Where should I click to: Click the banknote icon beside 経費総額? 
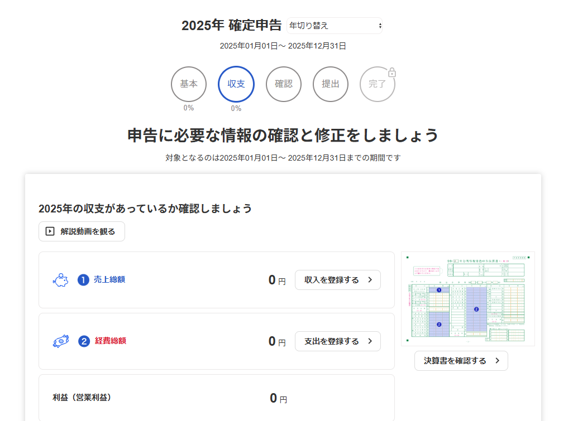click(x=61, y=341)
